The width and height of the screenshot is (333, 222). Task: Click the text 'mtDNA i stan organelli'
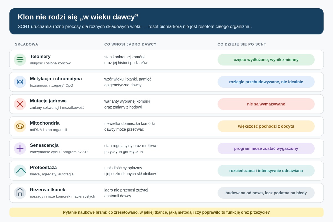(x=49, y=130)
